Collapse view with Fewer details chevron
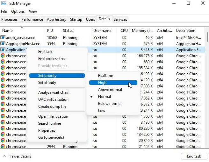The image size is (209, 162). tap(4, 156)
